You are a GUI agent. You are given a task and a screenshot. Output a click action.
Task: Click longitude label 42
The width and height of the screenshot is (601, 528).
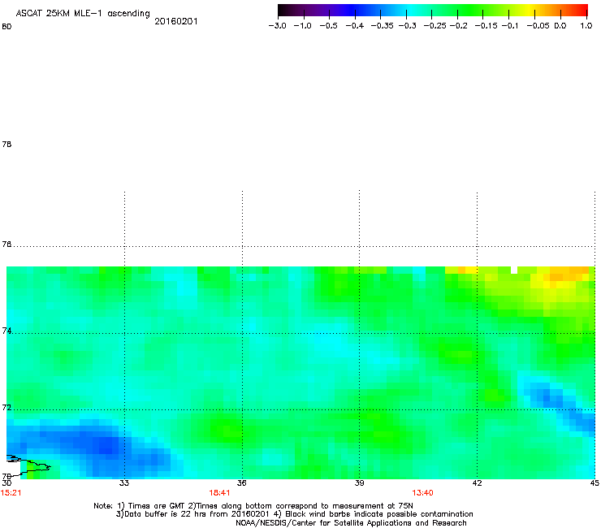tap(478, 483)
